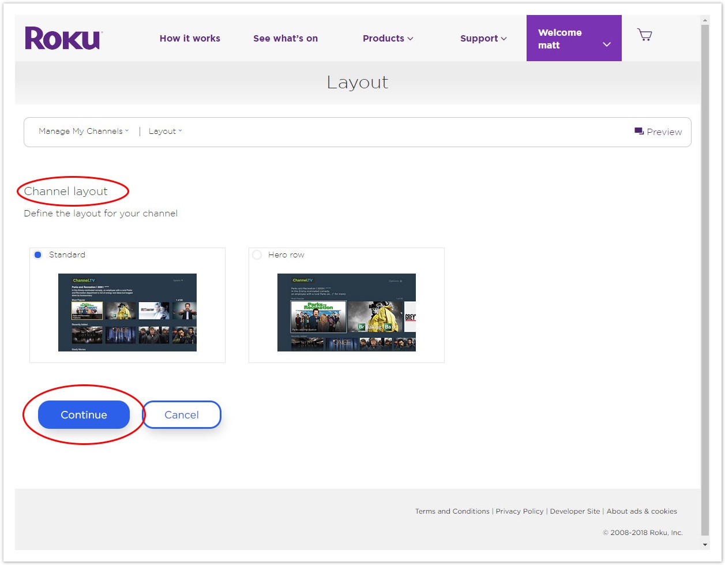This screenshot has width=725, height=565.
Task: Click the Preview icon
Action: 639,132
